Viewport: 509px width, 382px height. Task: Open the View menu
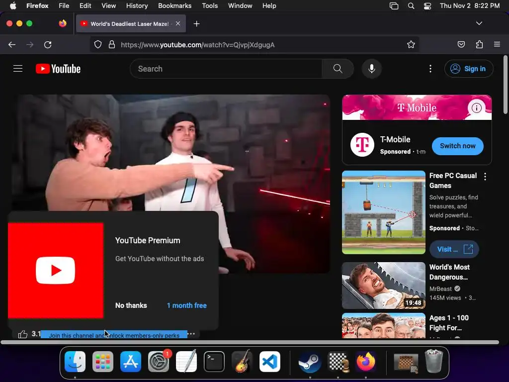[108, 5]
